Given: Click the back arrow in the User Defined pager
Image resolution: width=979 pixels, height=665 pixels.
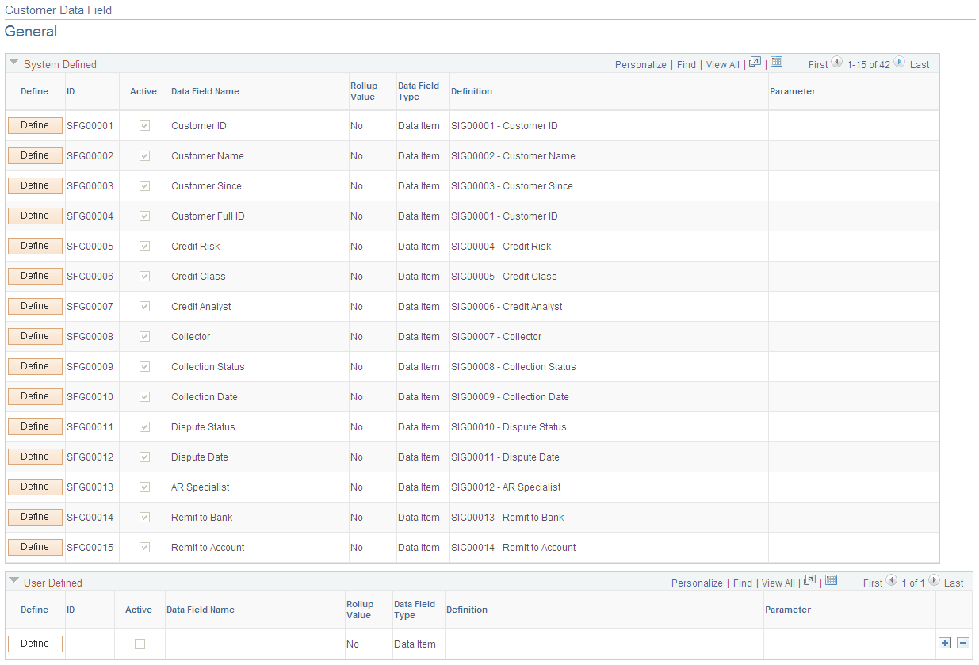Looking at the screenshot, I should (x=891, y=579).
